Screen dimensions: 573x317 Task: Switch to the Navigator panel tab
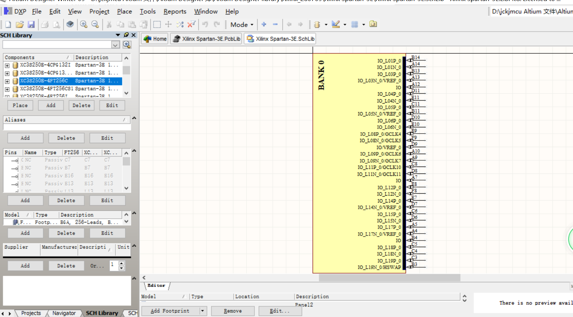point(64,313)
